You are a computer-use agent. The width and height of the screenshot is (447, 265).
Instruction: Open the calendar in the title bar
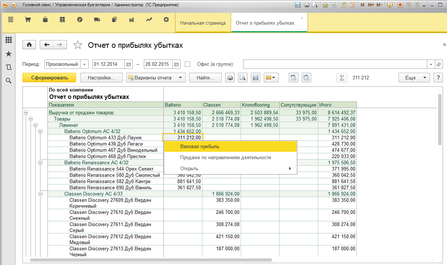[352, 5]
